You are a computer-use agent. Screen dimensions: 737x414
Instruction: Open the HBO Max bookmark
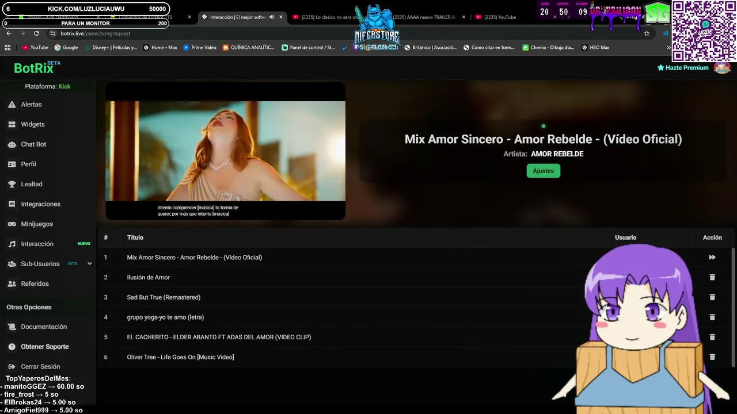click(x=595, y=48)
